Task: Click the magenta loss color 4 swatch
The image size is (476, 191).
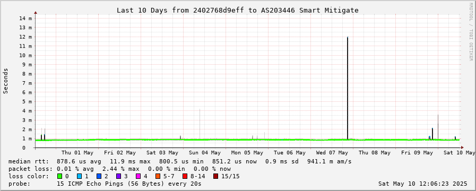Action: click(x=138, y=176)
